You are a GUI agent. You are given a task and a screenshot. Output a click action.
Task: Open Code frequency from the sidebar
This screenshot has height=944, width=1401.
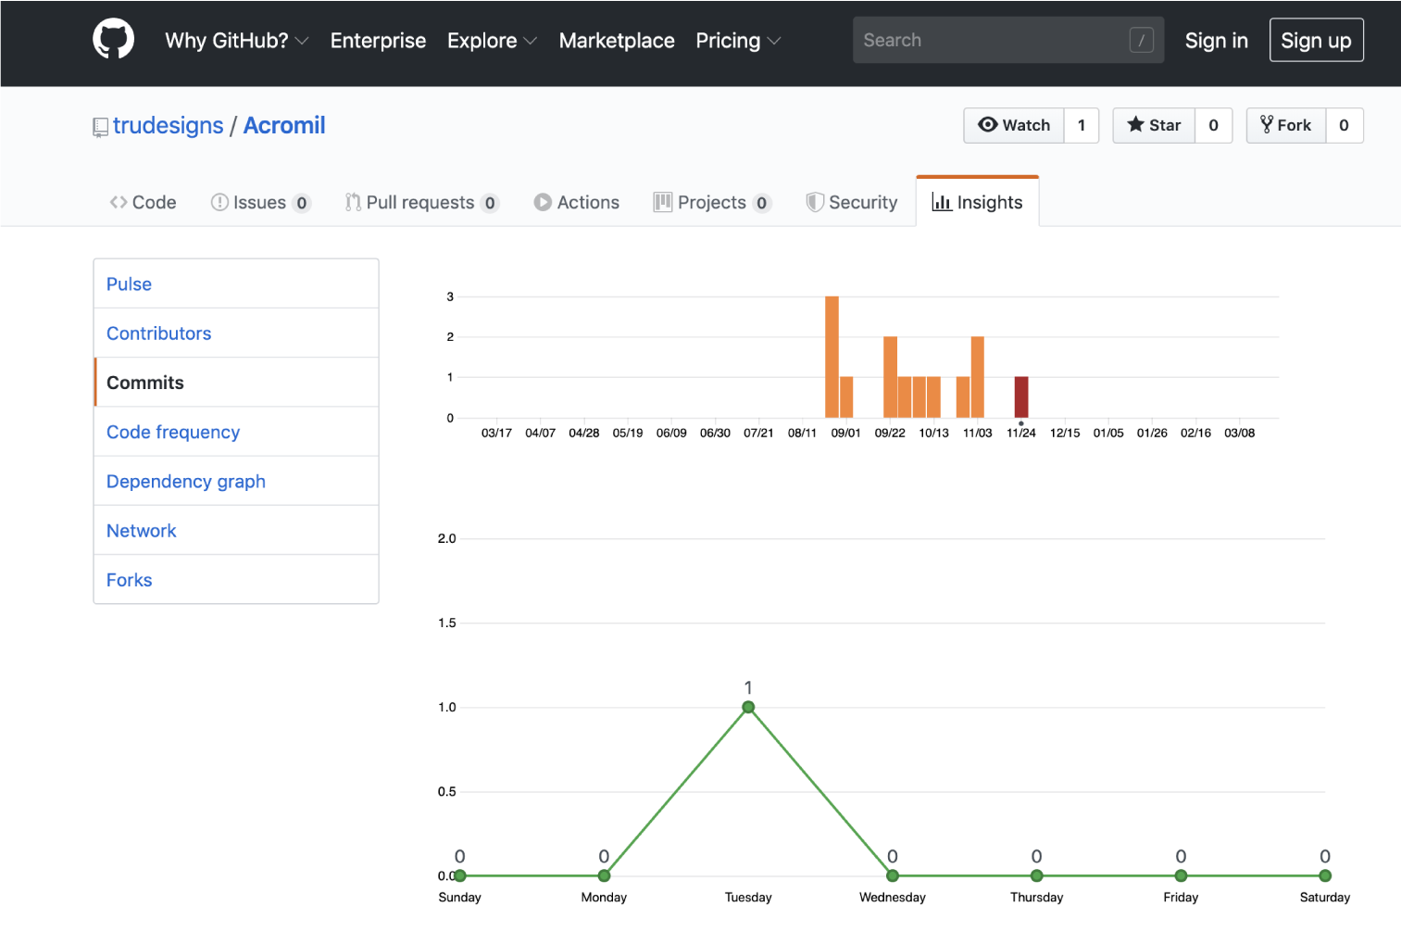click(172, 432)
